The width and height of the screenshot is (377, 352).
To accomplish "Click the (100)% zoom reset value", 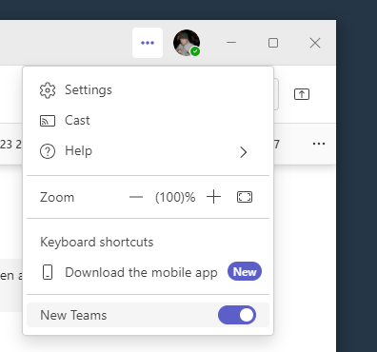I will pos(175,197).
